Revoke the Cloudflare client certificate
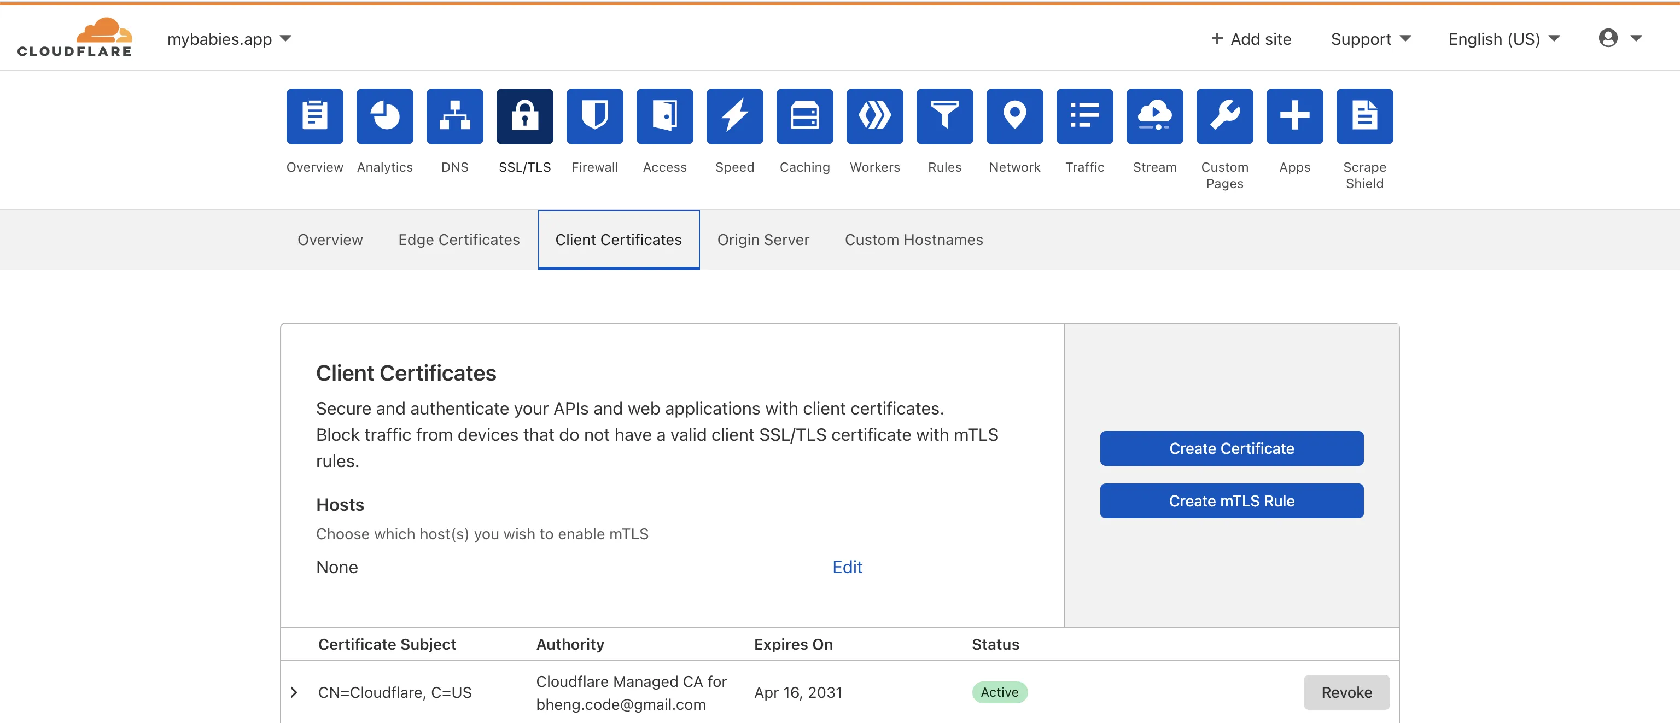Image resolution: width=1680 pixels, height=723 pixels. (1345, 692)
